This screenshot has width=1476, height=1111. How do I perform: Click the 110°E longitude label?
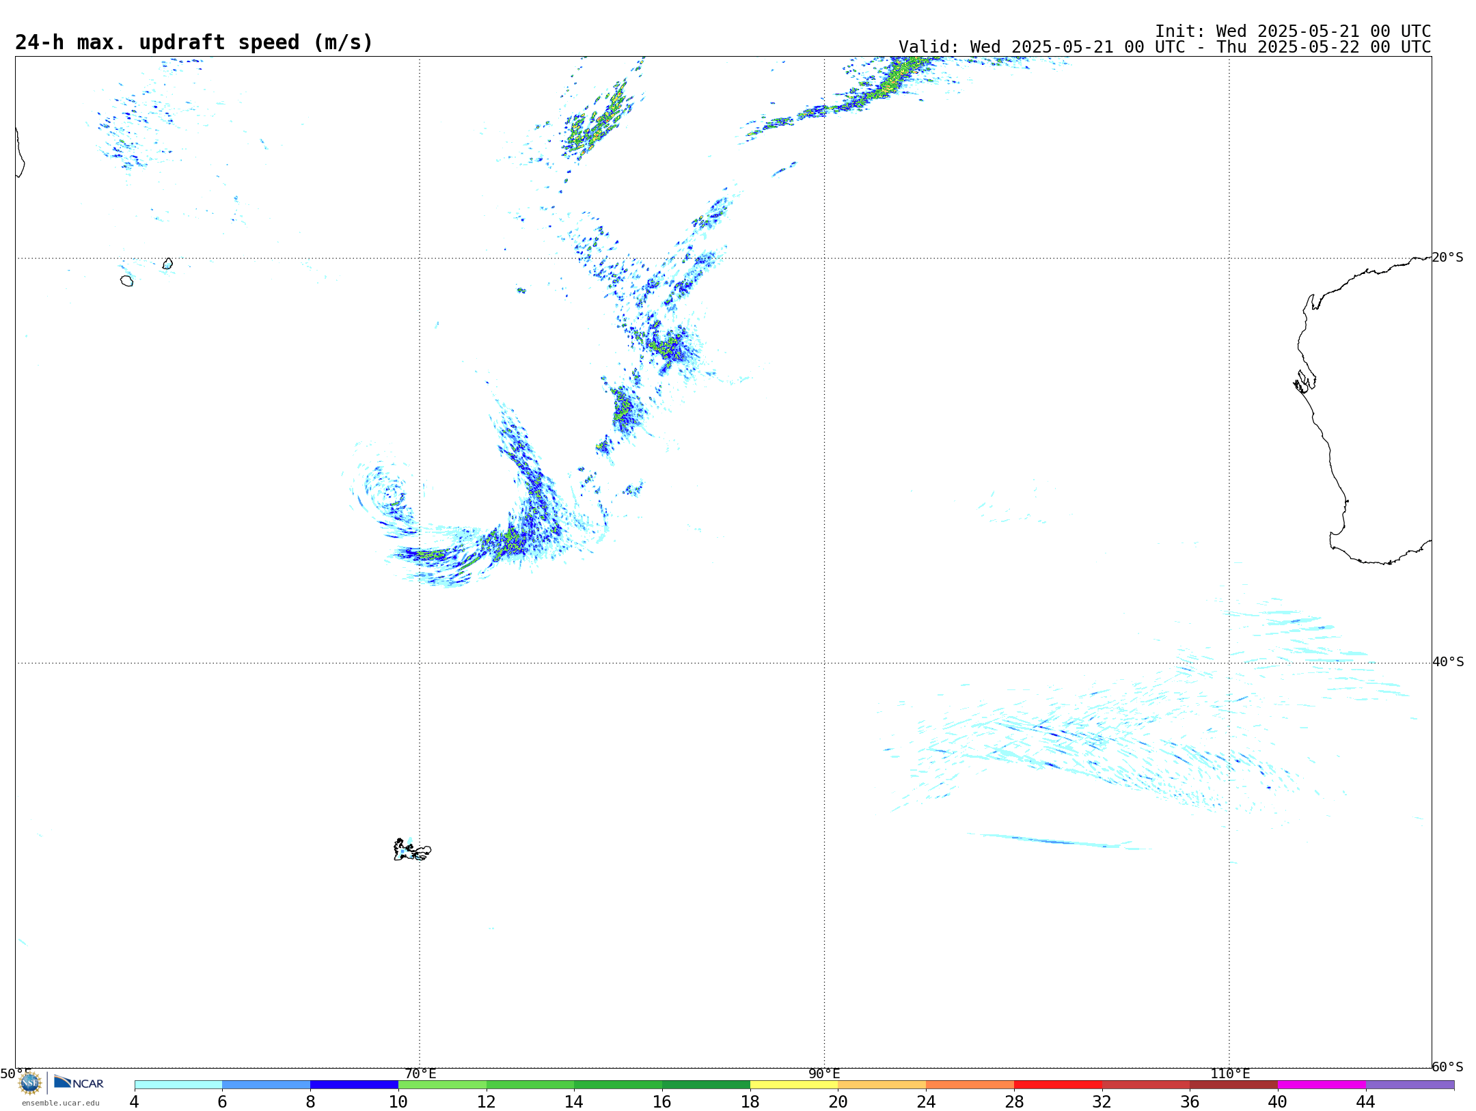1230,1074
